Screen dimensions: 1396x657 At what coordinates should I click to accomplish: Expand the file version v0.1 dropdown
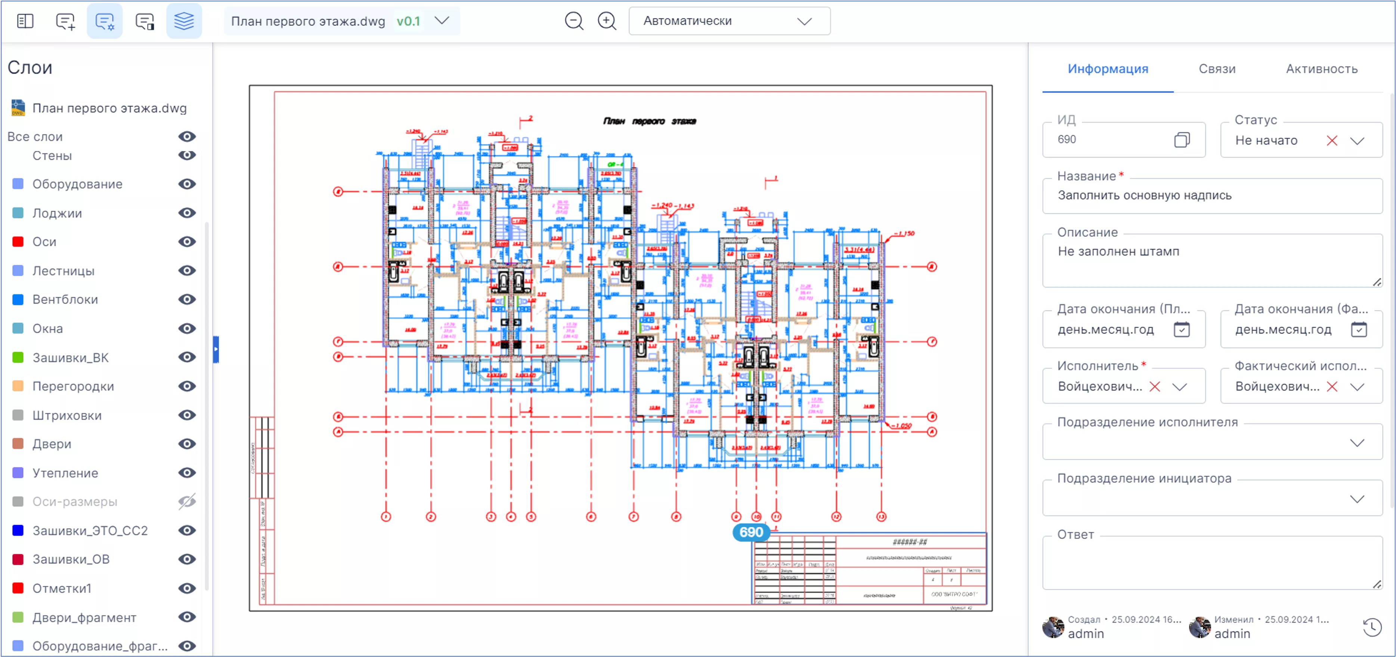click(442, 21)
